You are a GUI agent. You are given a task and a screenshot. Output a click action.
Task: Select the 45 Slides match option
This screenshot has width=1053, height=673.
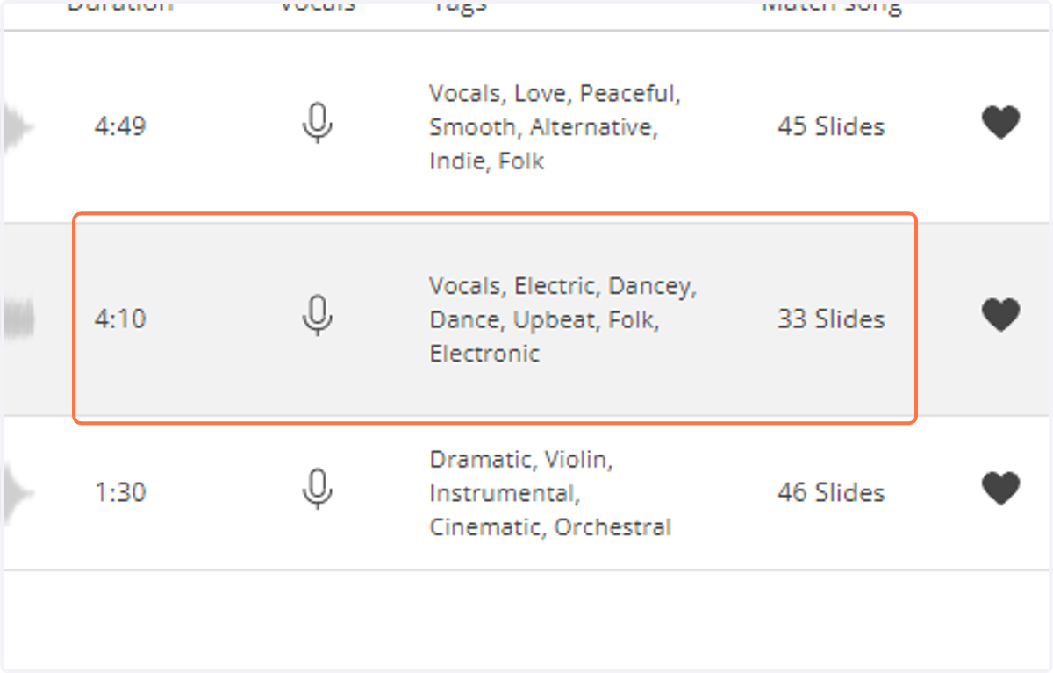[x=831, y=126]
